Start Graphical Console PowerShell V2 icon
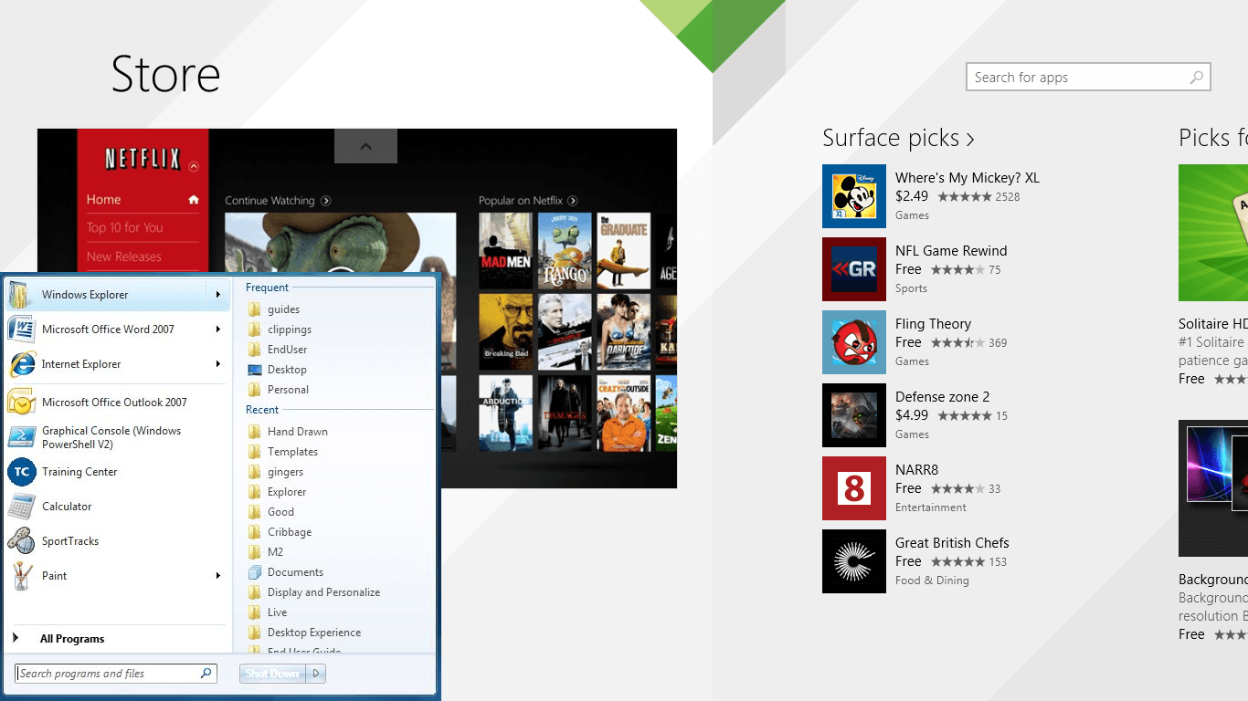The width and height of the screenshot is (1248, 701). [22, 437]
